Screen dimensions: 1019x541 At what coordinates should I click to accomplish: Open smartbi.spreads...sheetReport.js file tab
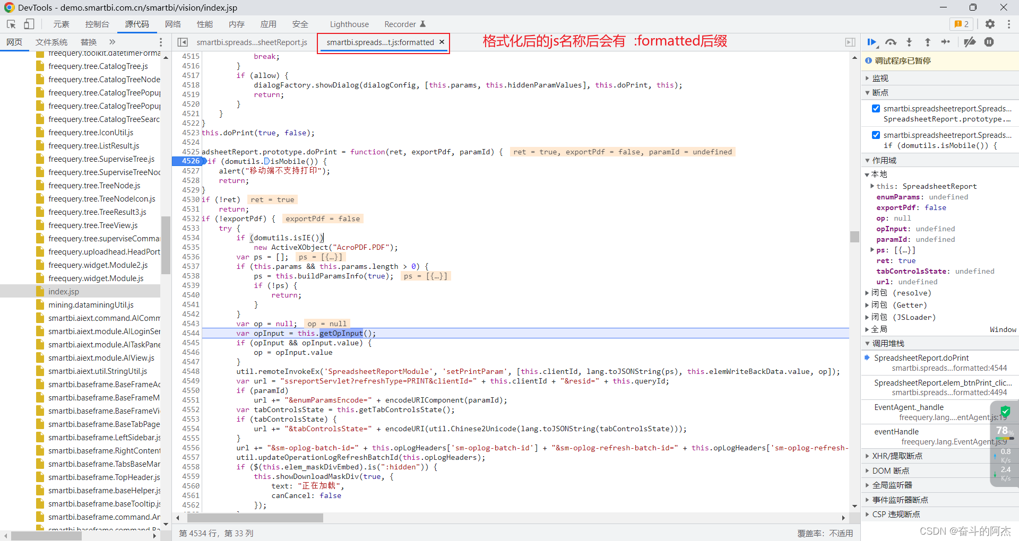[252, 42]
